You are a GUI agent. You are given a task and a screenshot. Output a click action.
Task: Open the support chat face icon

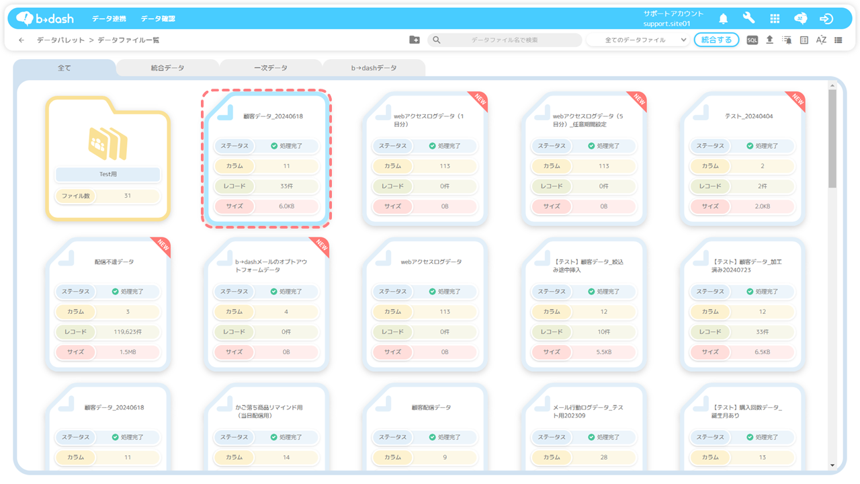[x=800, y=18]
